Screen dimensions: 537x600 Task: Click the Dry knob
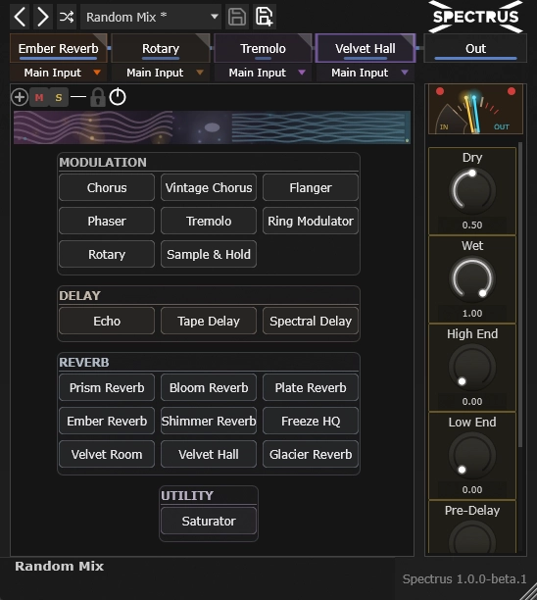coord(472,190)
